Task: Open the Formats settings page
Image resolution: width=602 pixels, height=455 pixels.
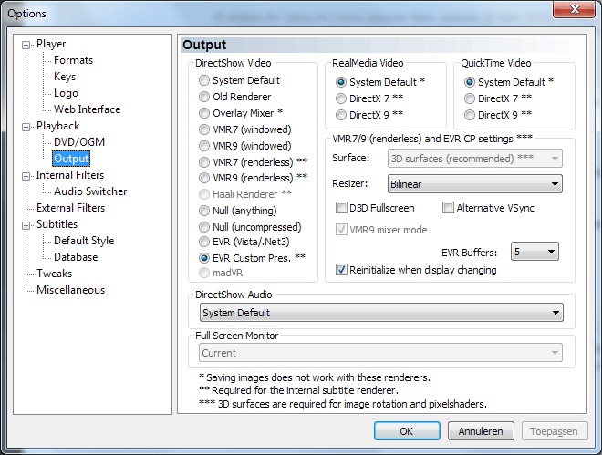Action: (73, 60)
